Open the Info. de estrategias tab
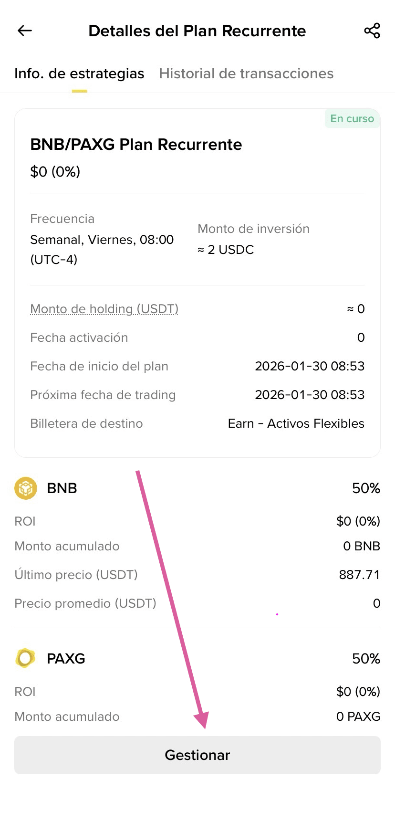This screenshot has width=395, height=822. click(x=79, y=74)
